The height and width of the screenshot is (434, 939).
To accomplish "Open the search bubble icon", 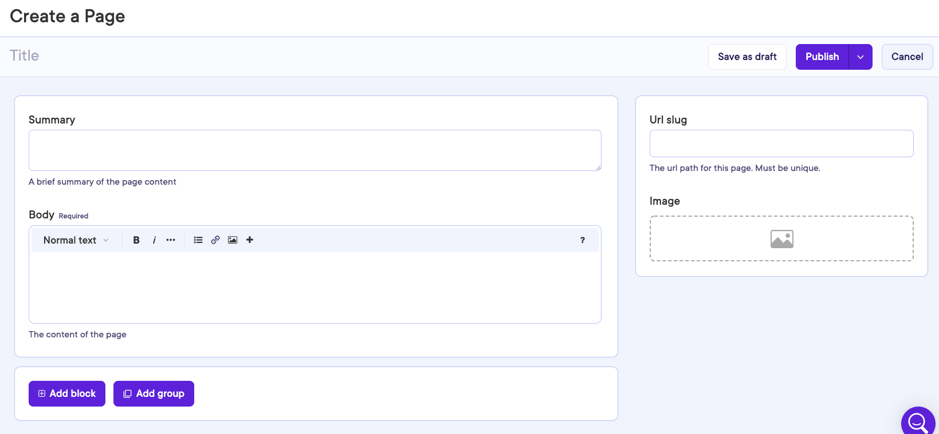I will [x=918, y=423].
